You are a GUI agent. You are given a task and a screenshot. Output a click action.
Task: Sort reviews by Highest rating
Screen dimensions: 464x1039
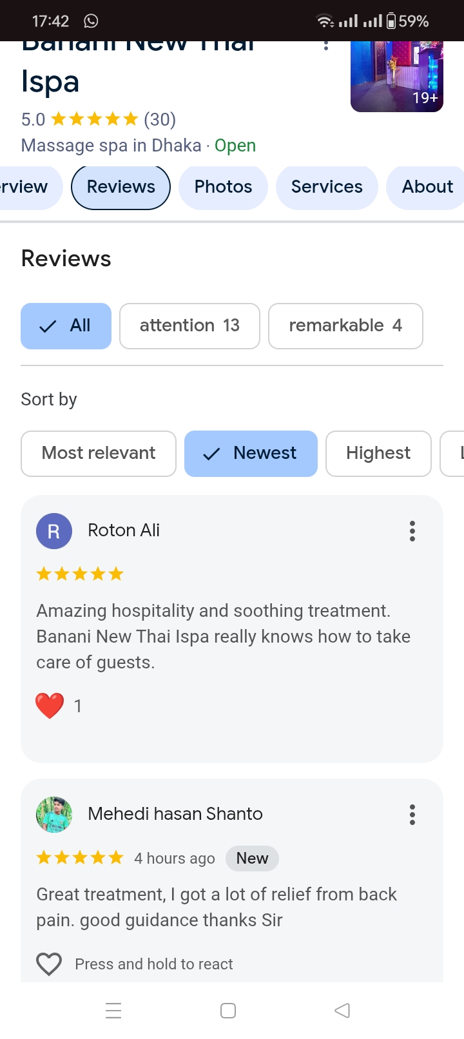pos(378,454)
